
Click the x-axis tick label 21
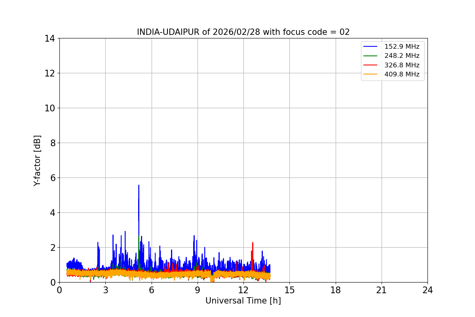pyautogui.click(x=382, y=290)
